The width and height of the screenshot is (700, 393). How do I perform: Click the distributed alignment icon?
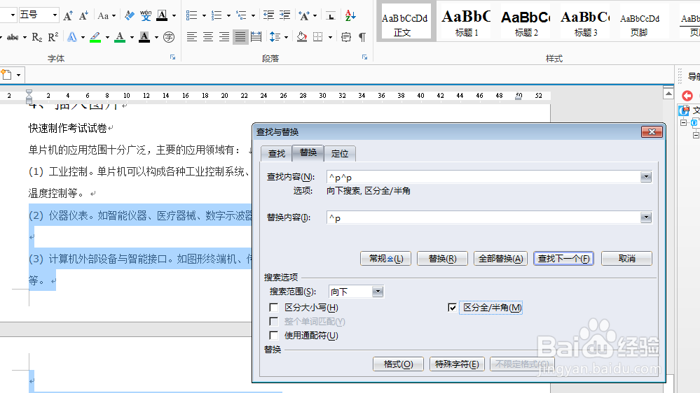click(x=256, y=37)
